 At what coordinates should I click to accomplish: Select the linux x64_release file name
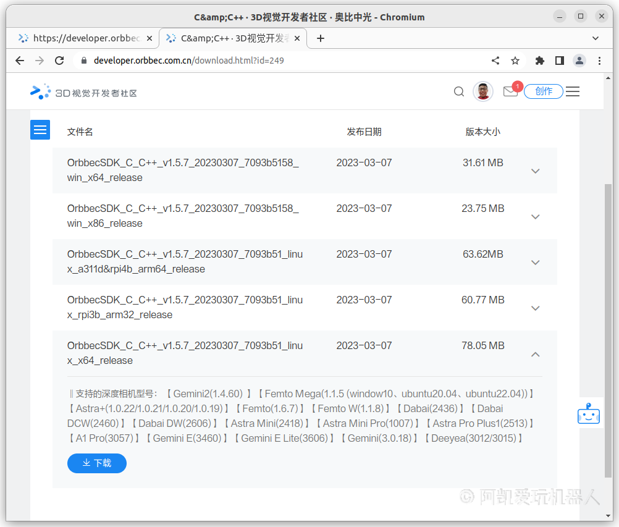[185, 353]
